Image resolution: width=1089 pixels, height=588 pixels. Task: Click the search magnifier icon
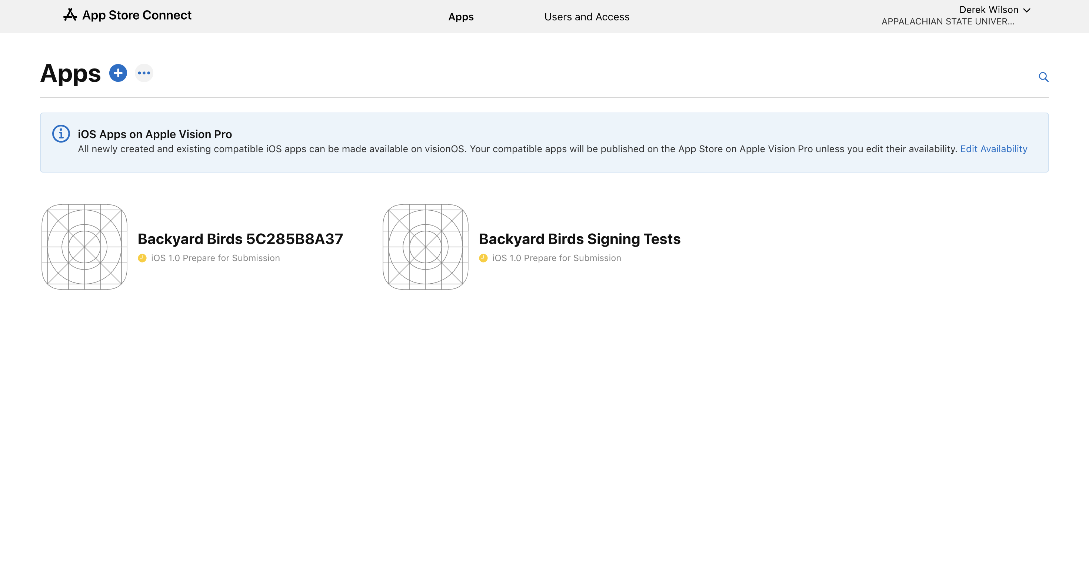[x=1043, y=77]
